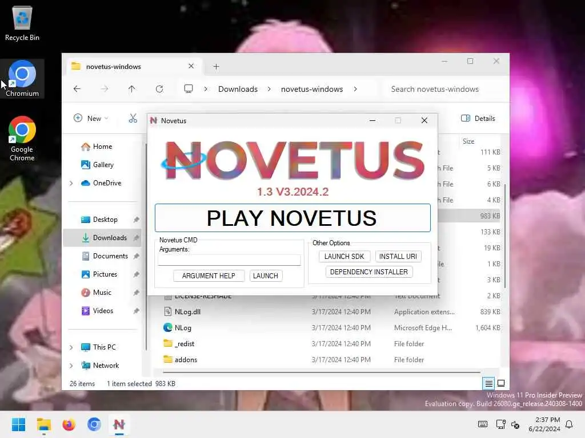Expand the This PC tree node

(71, 347)
